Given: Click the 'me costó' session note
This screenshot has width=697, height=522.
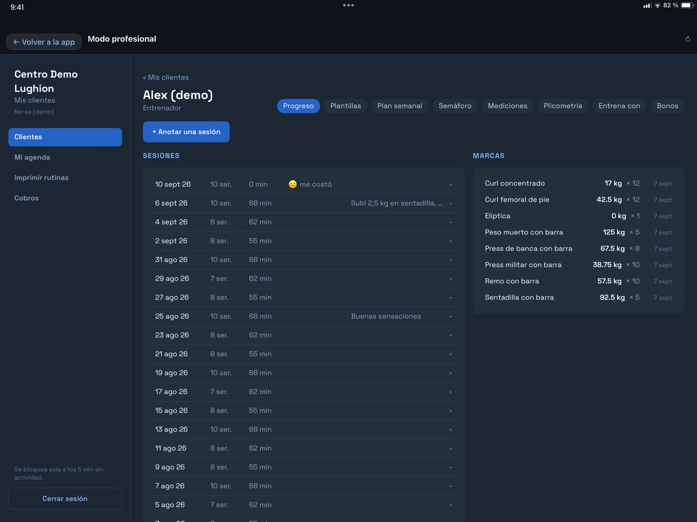Looking at the screenshot, I should 316,185.
